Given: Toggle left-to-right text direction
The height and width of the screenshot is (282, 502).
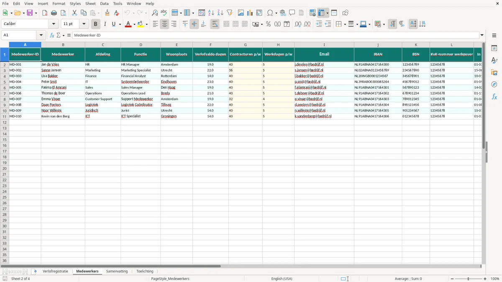Looking at the screenshot, I should tap(392, 24).
